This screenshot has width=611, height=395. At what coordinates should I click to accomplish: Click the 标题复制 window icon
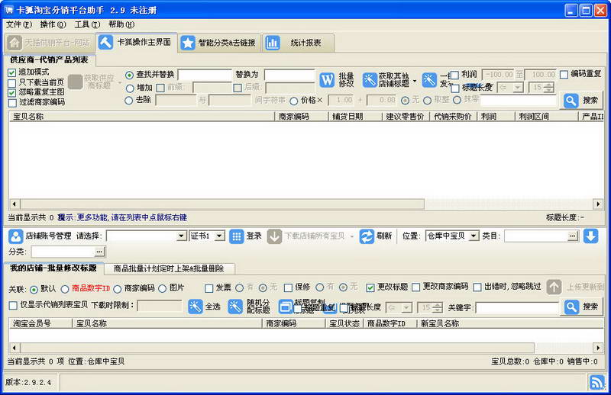[286, 307]
